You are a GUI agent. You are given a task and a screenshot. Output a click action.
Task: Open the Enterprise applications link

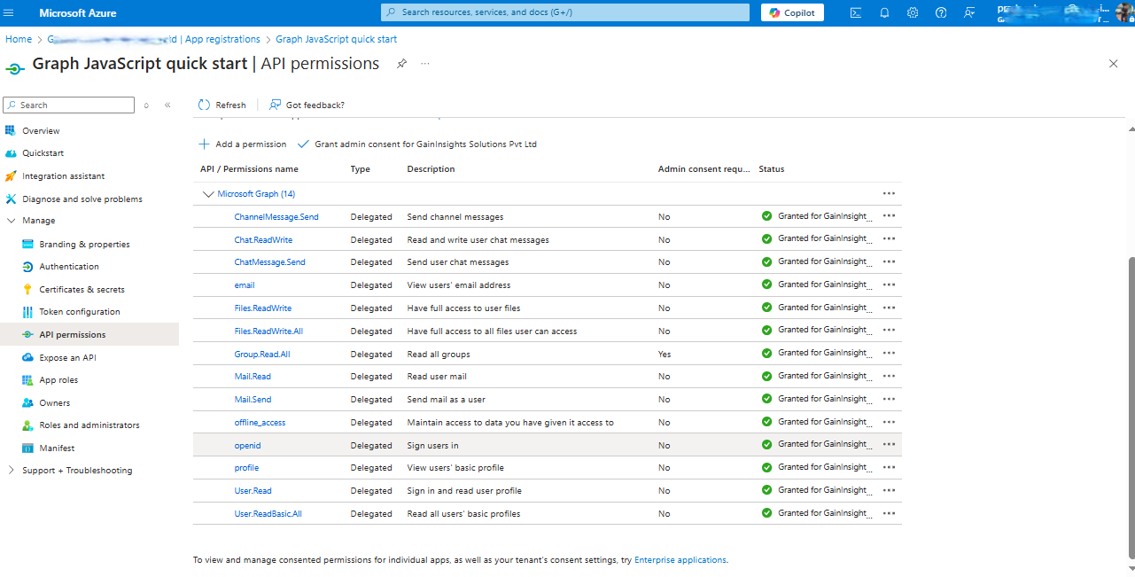680,559
